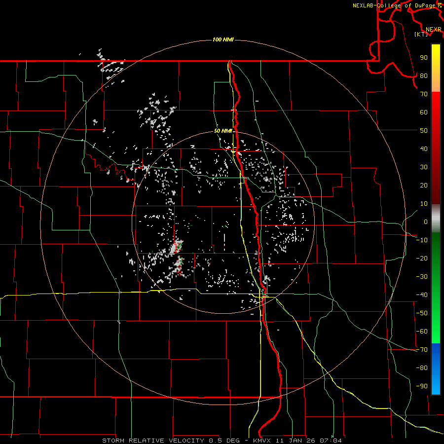Click the 100 NMI range ring label
Screen dimensions: 444x444
[x=223, y=39]
